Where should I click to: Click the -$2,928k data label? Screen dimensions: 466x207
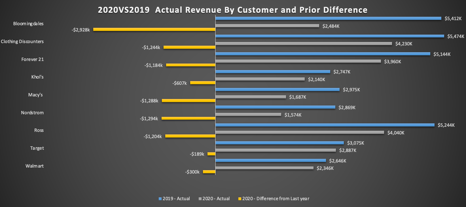pyautogui.click(x=81, y=30)
